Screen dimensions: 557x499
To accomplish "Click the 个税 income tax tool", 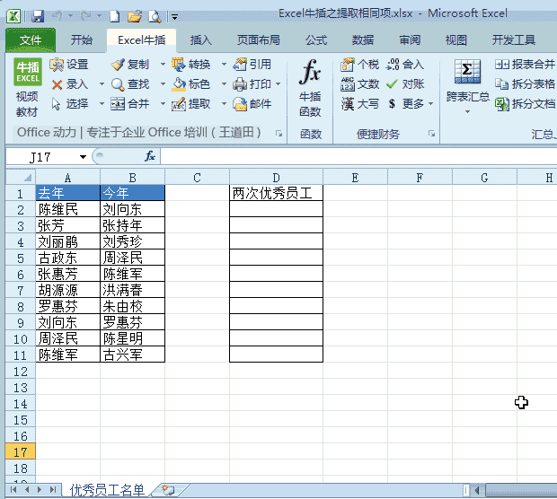I will click(359, 65).
